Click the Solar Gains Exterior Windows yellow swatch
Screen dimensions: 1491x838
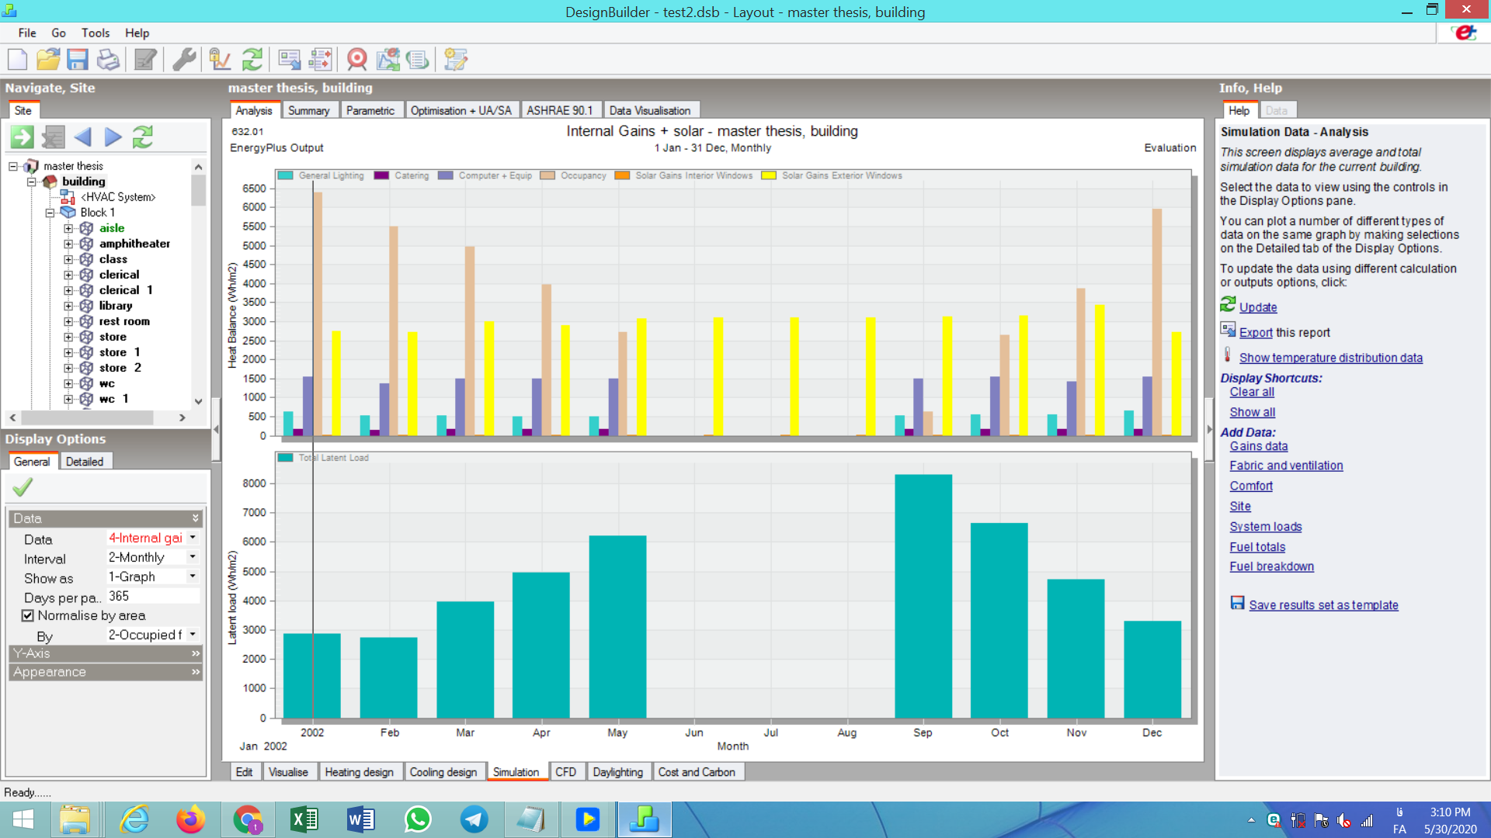tap(769, 175)
